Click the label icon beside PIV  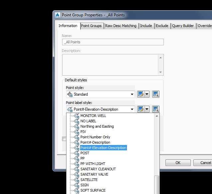76,132
